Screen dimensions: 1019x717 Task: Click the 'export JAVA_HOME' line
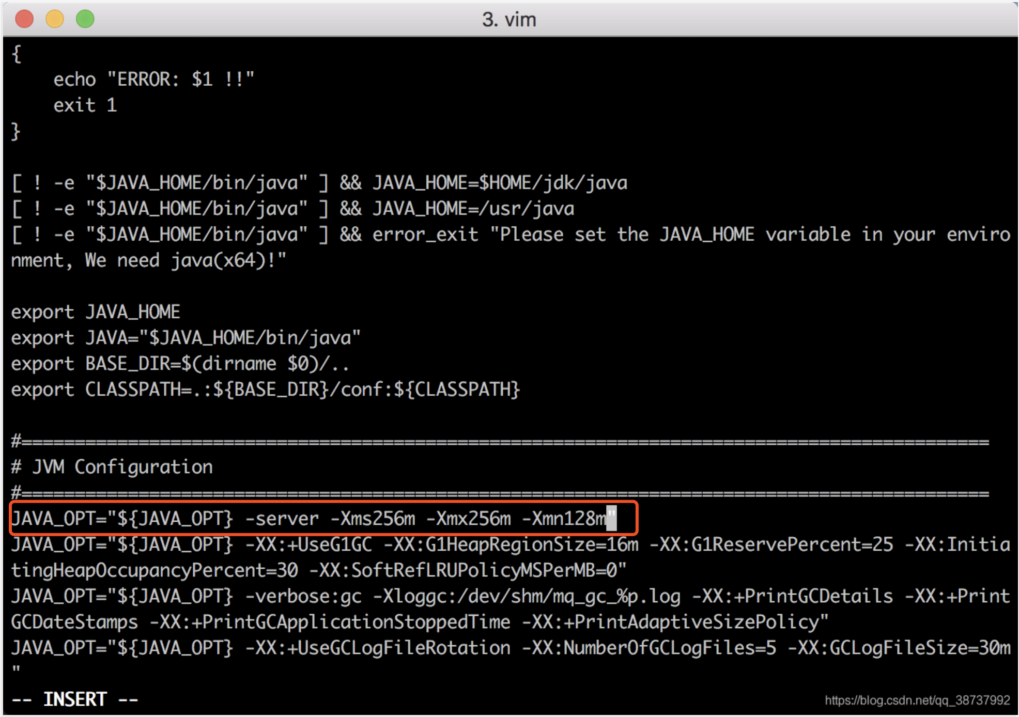[96, 312]
